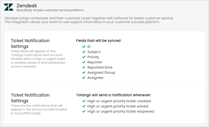Click checkmark for ticket reopened notification
The image size is (209, 127).
pos(84,111)
